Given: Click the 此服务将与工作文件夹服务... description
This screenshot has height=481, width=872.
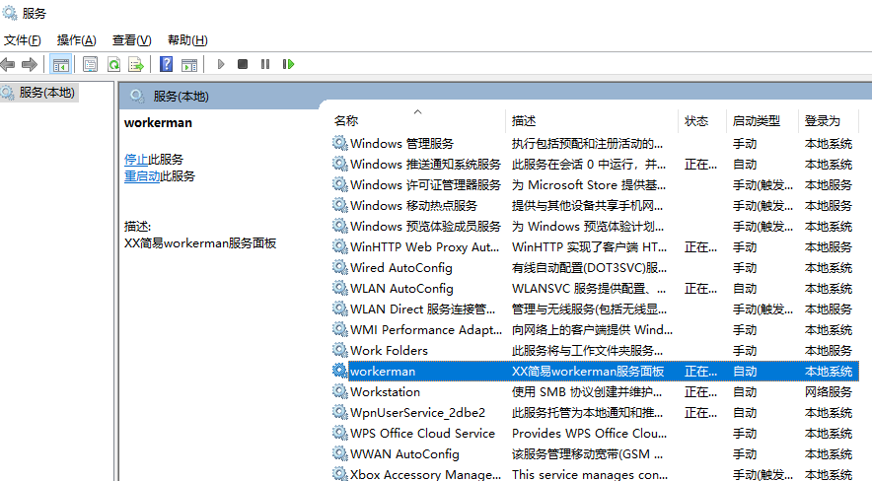Looking at the screenshot, I should [587, 351].
